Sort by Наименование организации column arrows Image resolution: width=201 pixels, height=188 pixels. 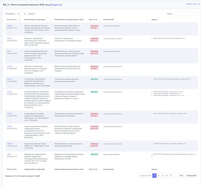click(x=51, y=20)
